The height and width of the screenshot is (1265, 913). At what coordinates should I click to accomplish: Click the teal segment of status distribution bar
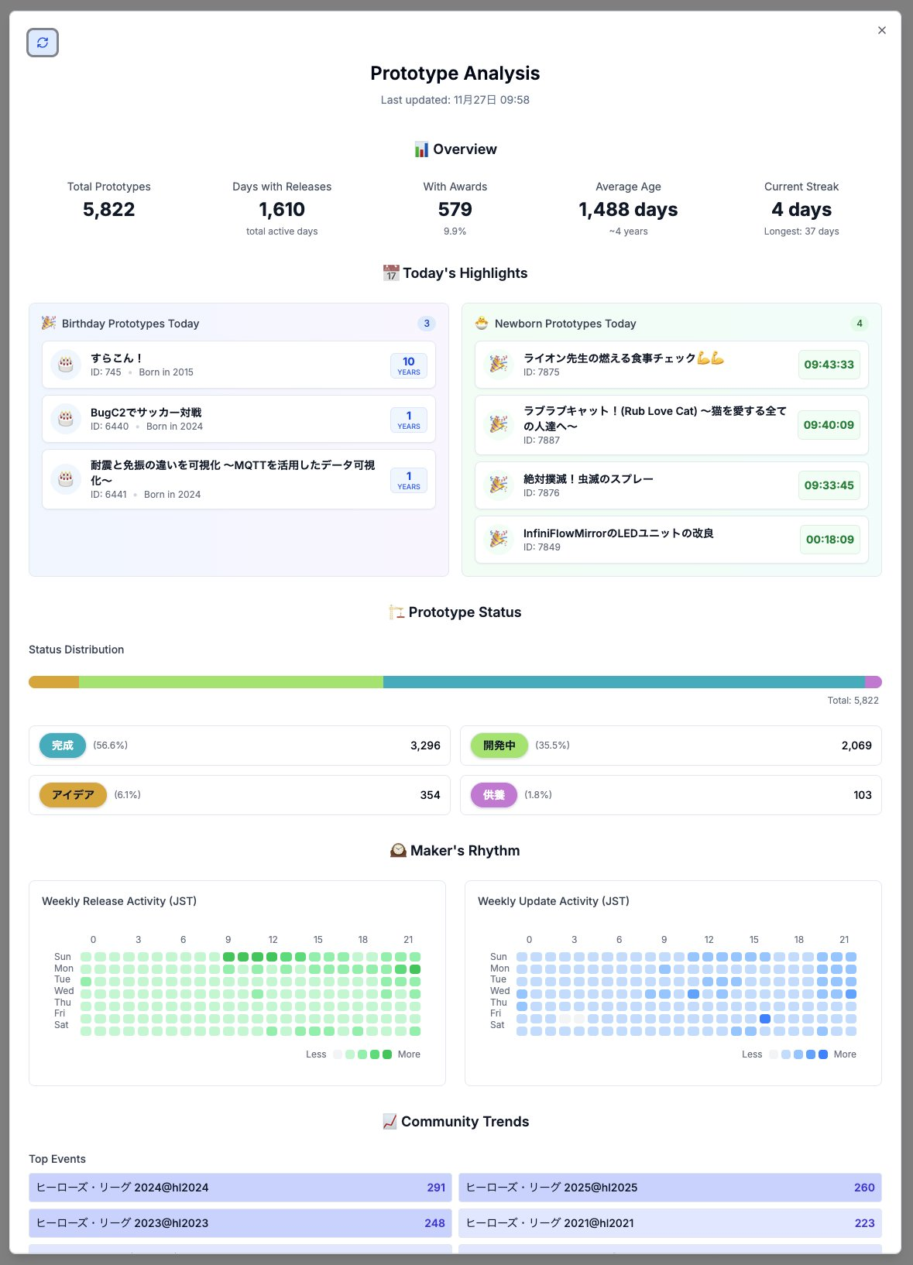pos(624,682)
